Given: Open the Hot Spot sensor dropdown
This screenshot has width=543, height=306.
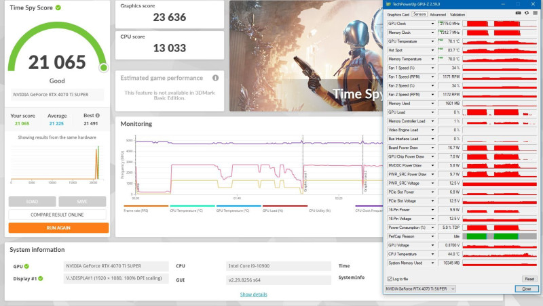Looking at the screenshot, I should (x=432, y=50).
